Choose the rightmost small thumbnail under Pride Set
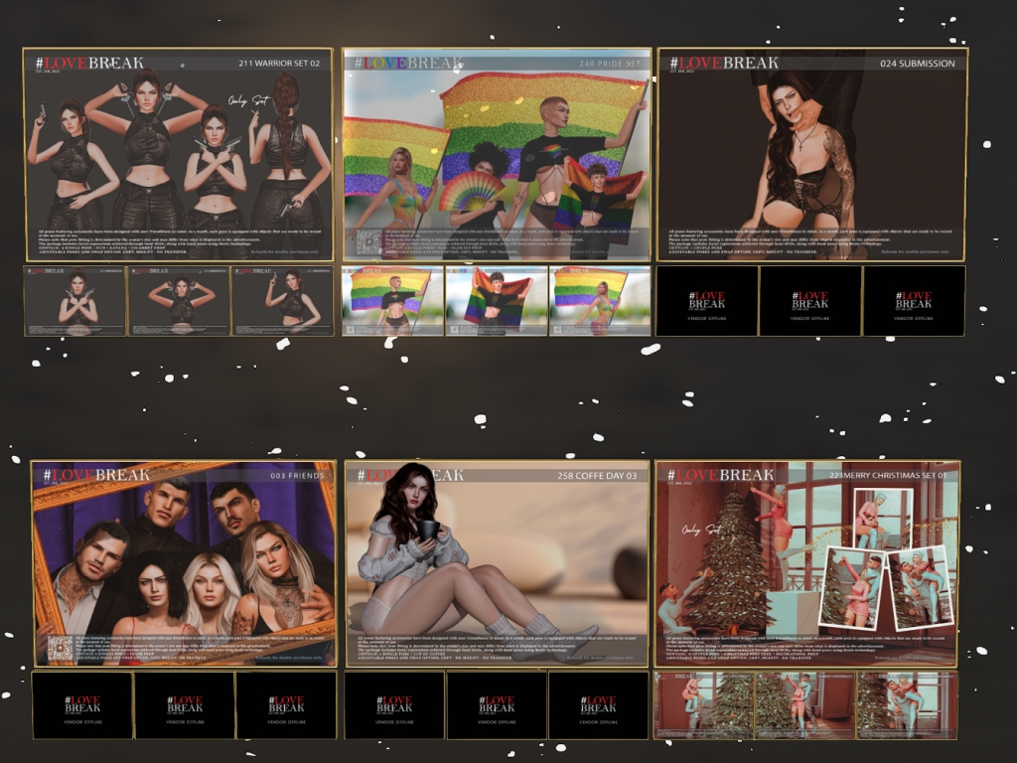 pos(599,301)
